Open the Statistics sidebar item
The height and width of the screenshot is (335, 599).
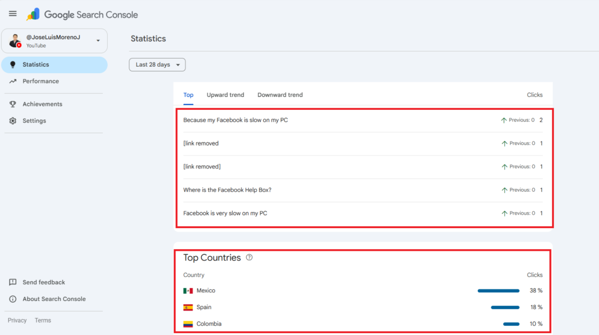pyautogui.click(x=54, y=64)
